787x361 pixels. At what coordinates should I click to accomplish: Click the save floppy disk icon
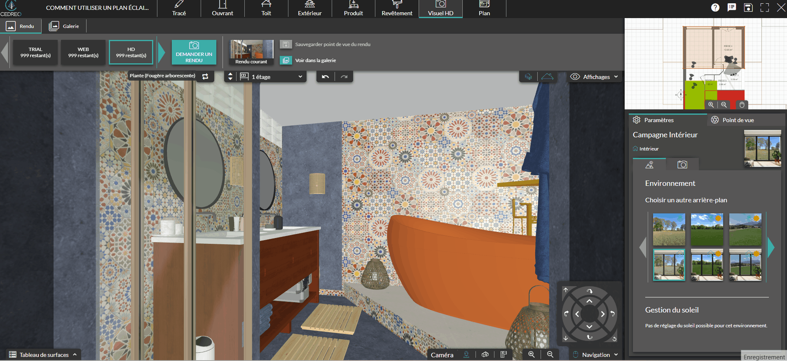click(x=748, y=7)
